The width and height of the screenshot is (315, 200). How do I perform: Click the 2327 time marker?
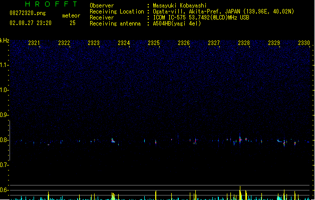(x=214, y=43)
